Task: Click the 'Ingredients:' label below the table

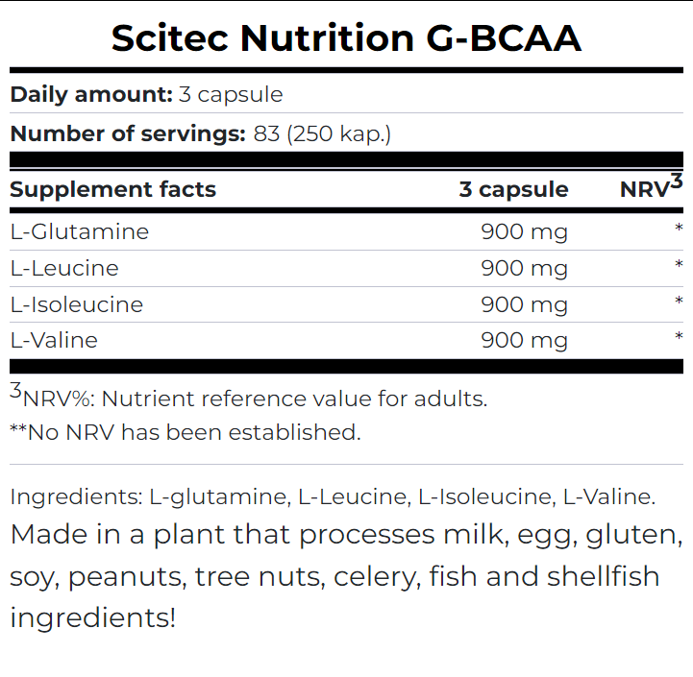Action: pyautogui.click(x=74, y=497)
